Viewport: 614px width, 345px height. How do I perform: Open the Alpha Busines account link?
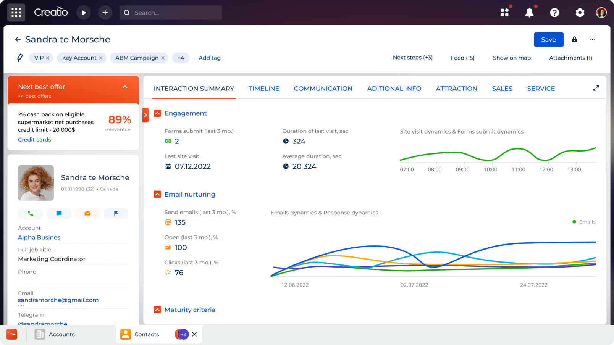click(x=39, y=237)
